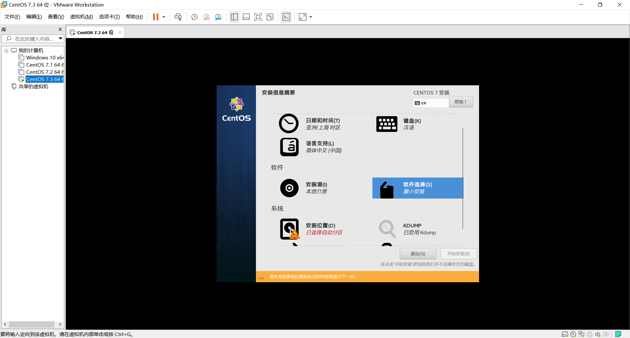
Task: Open the 帮助(H) menu
Action: click(135, 17)
